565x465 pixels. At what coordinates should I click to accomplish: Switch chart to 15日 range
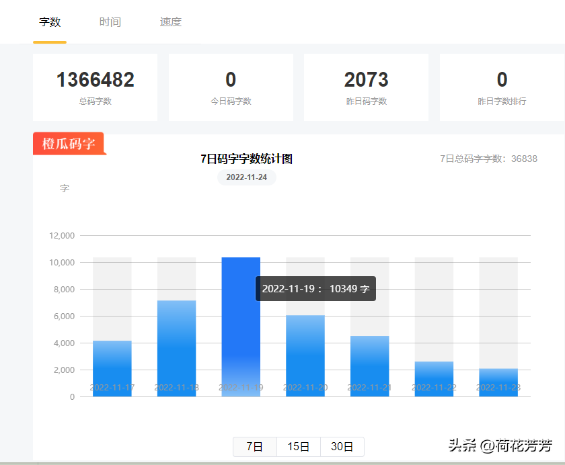point(299,447)
